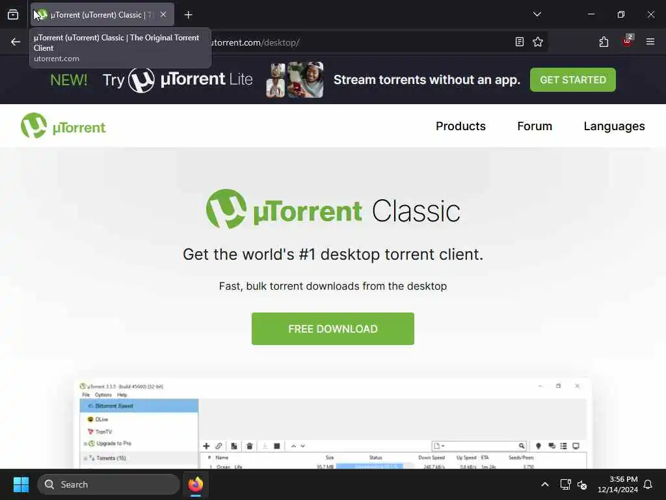This screenshot has height=500, width=666.
Task: Show hidden system tray icons chevron
Action: [544, 484]
